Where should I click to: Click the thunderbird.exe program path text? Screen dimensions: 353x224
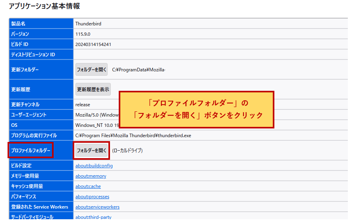pos(133,136)
